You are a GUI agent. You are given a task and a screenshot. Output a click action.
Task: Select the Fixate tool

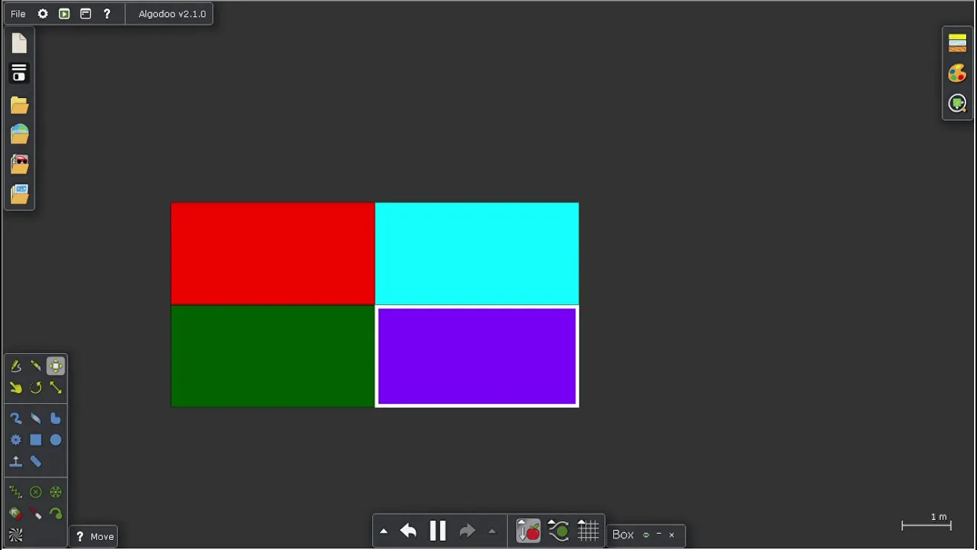tap(36, 493)
